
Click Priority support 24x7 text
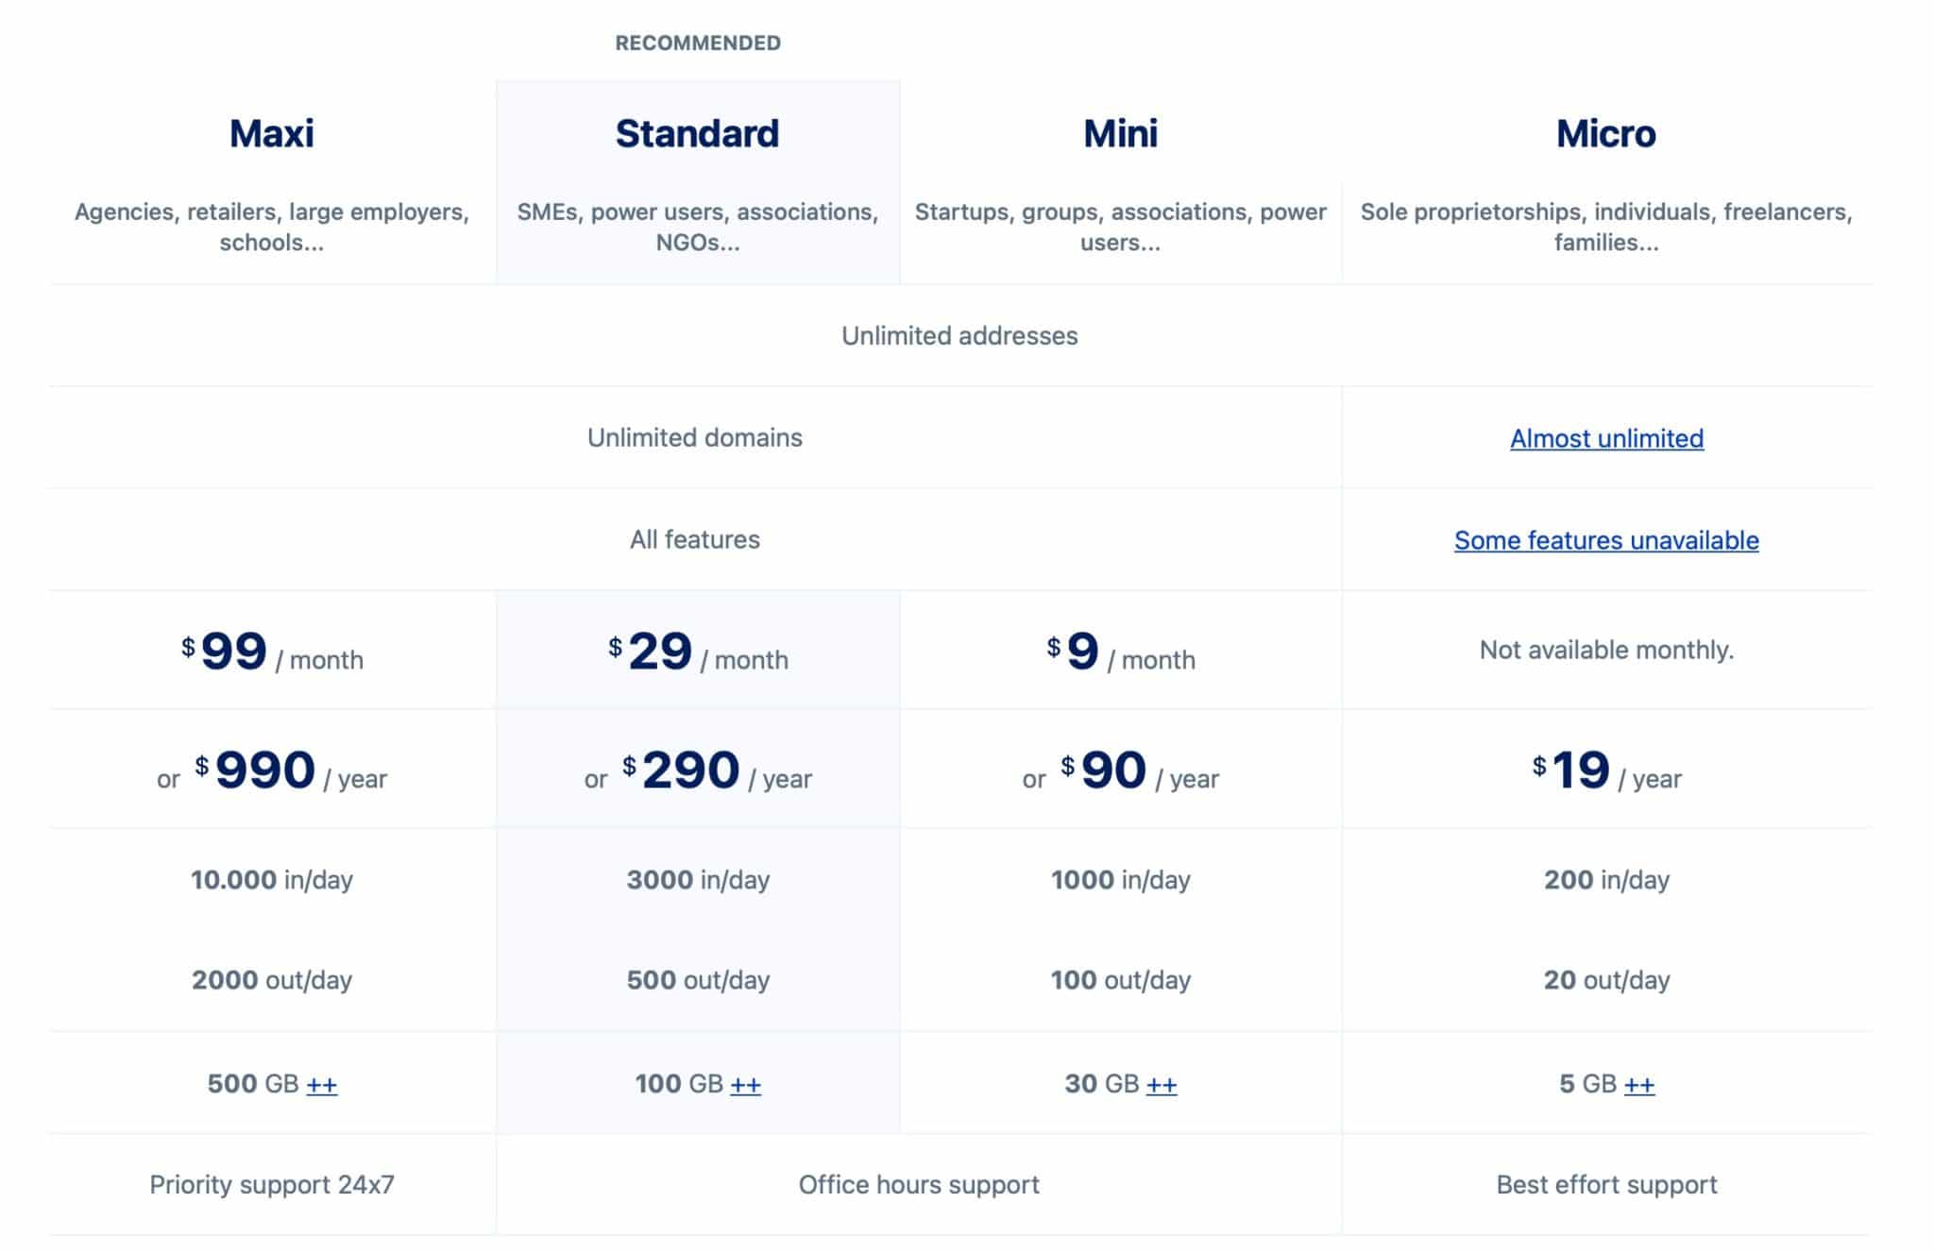click(x=272, y=1184)
